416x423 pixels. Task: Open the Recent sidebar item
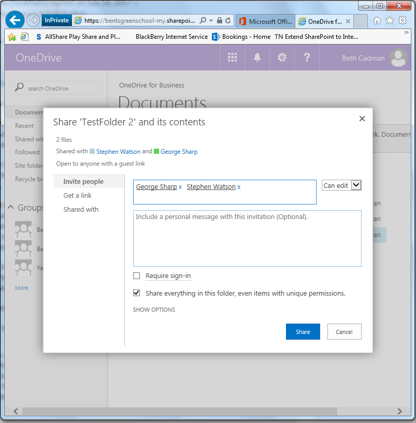click(x=24, y=126)
